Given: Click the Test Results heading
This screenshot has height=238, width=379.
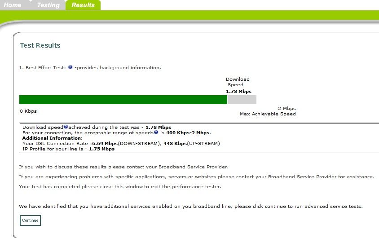Looking at the screenshot, I should 40,45.
